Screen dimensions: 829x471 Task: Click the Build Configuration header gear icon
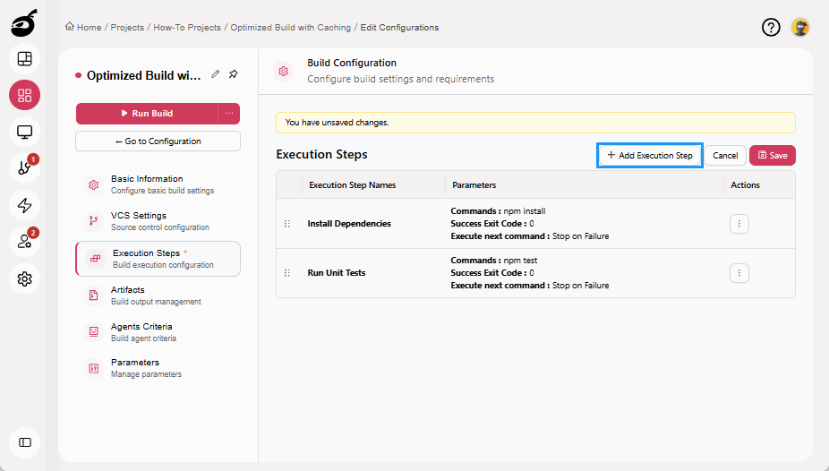(284, 71)
